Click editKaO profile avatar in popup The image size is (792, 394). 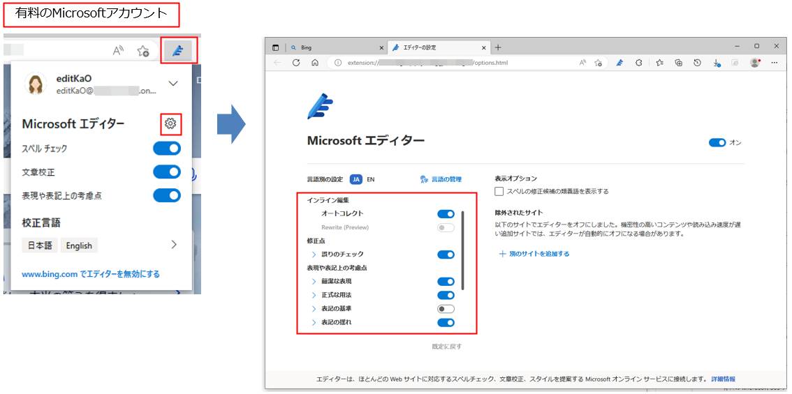tap(36, 84)
